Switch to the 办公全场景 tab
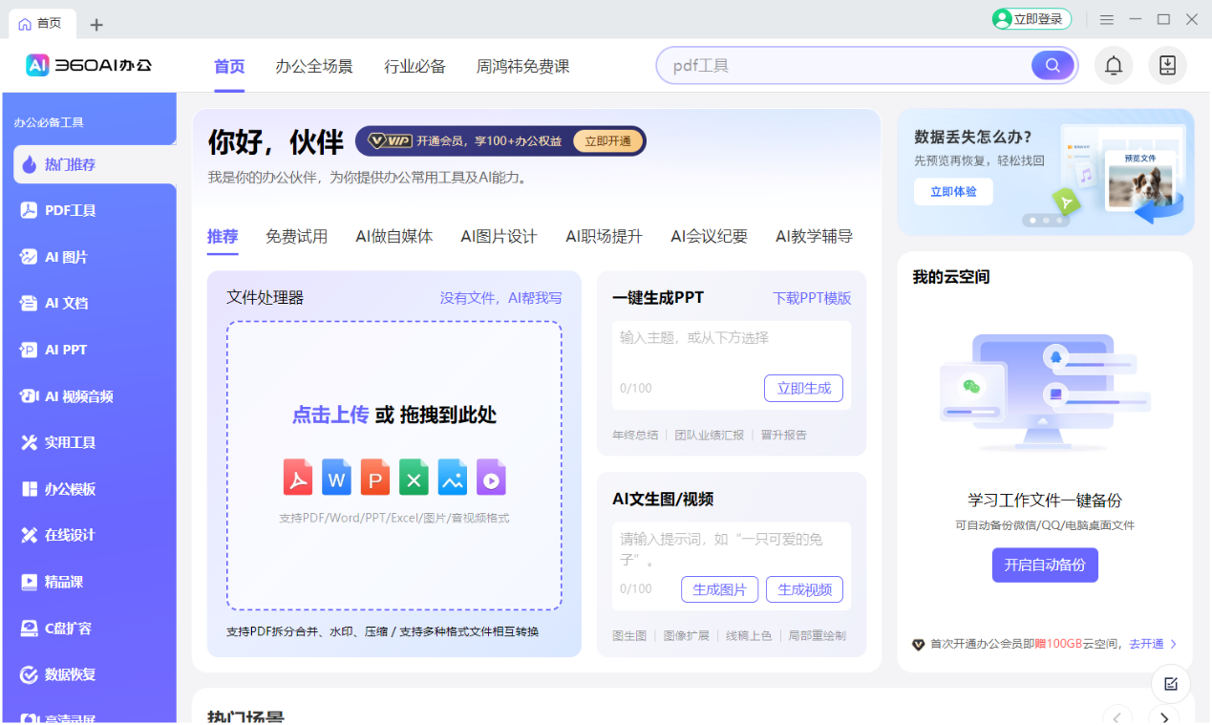This screenshot has width=1212, height=725. point(314,67)
